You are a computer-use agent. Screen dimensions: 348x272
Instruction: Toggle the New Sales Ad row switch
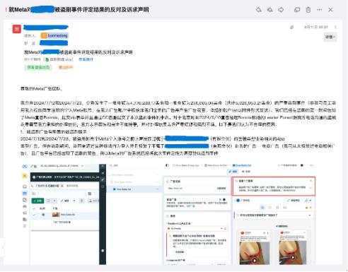coord(43,215)
